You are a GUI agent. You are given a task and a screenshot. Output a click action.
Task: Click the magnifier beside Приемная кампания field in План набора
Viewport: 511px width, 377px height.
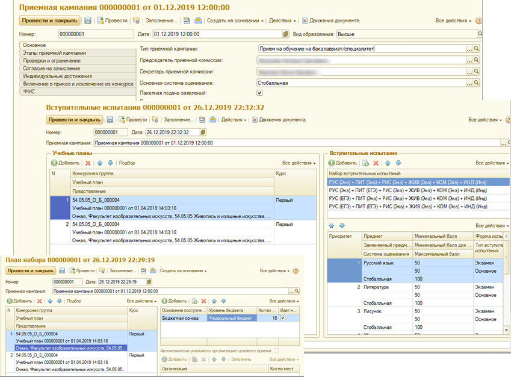(x=297, y=291)
